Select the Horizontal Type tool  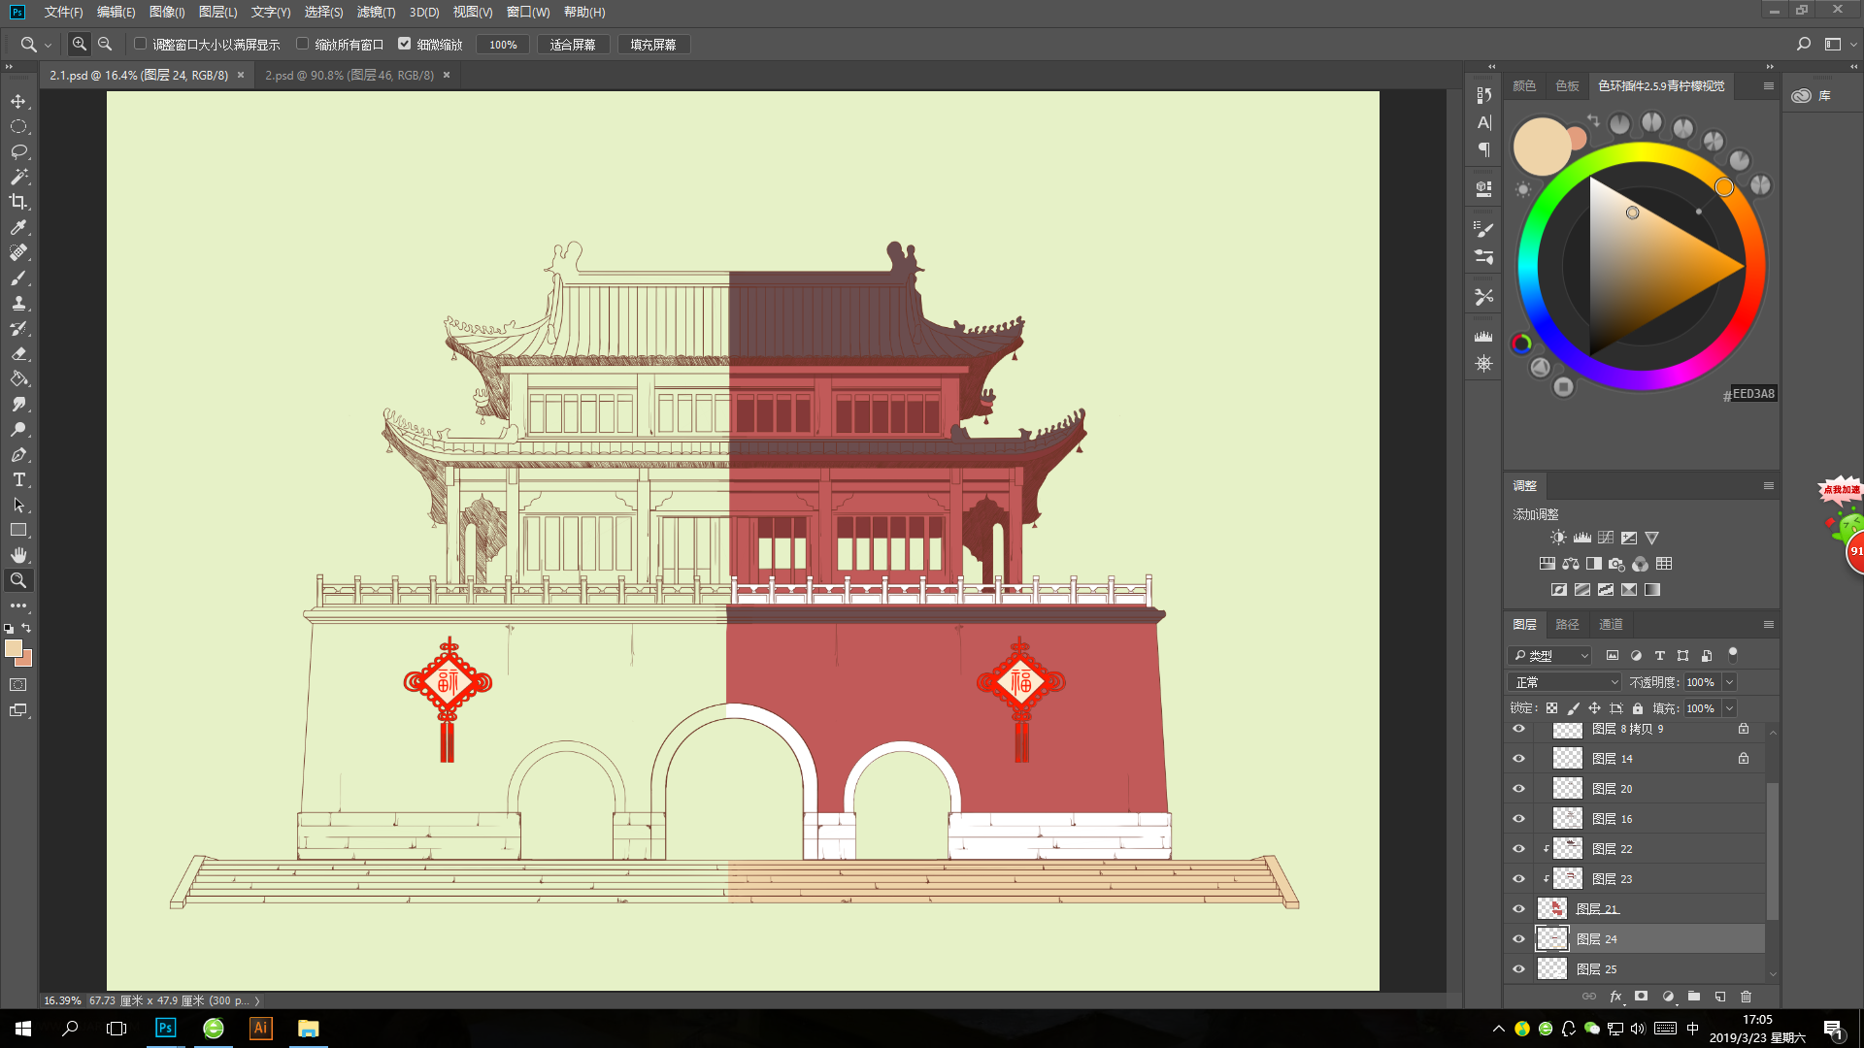[x=18, y=479]
